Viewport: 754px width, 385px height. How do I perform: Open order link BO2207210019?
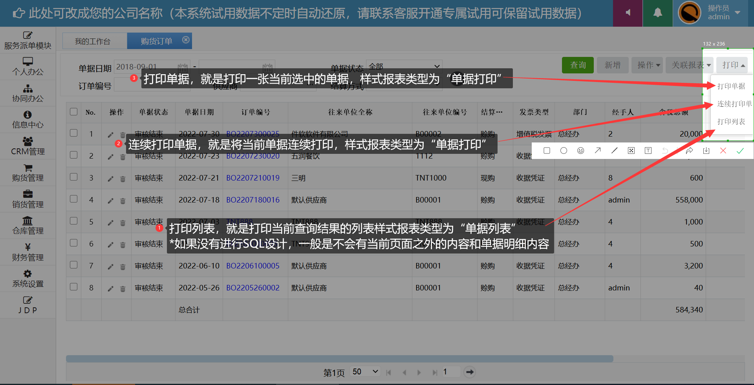253,178
